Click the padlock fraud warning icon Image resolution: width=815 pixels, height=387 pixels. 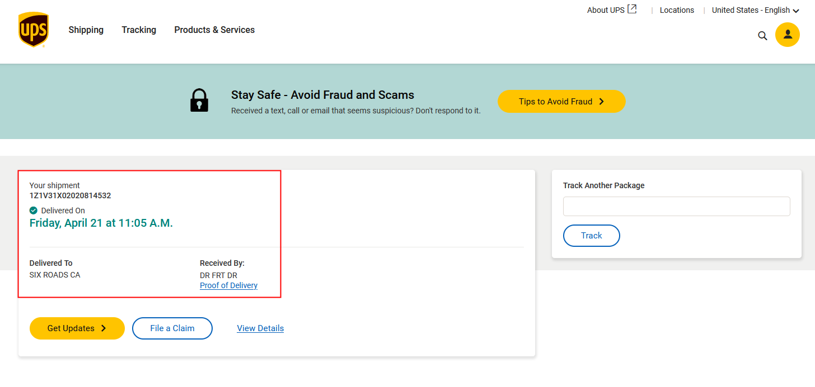199,101
